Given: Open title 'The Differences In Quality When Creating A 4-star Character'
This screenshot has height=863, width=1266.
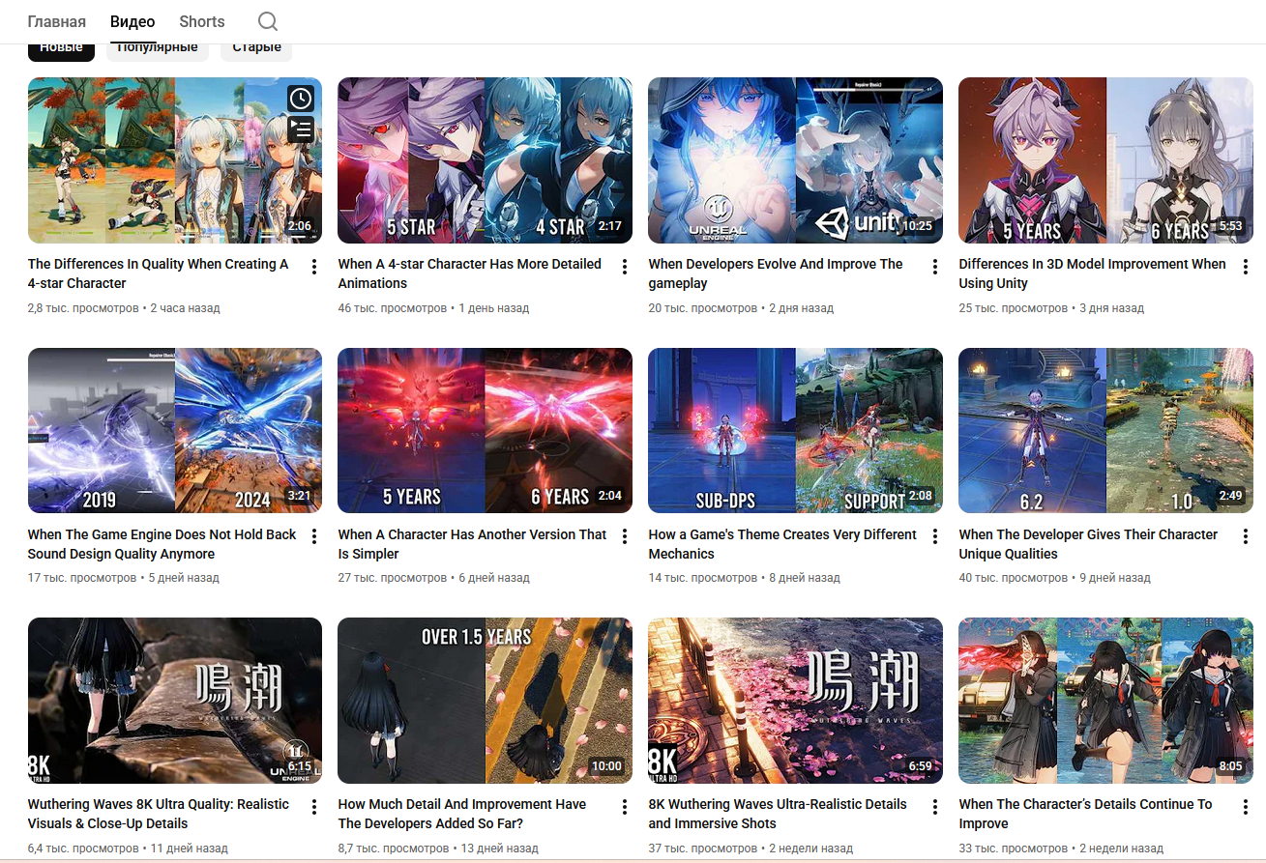Looking at the screenshot, I should 159,273.
